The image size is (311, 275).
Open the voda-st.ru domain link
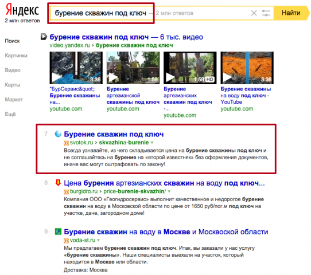[83, 241]
